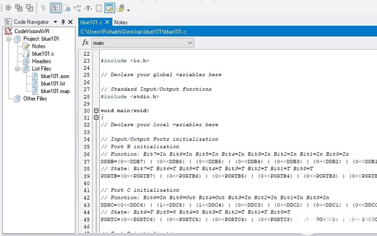Select the Headers tree node
This screenshot has width=377, height=236.
[42, 61]
